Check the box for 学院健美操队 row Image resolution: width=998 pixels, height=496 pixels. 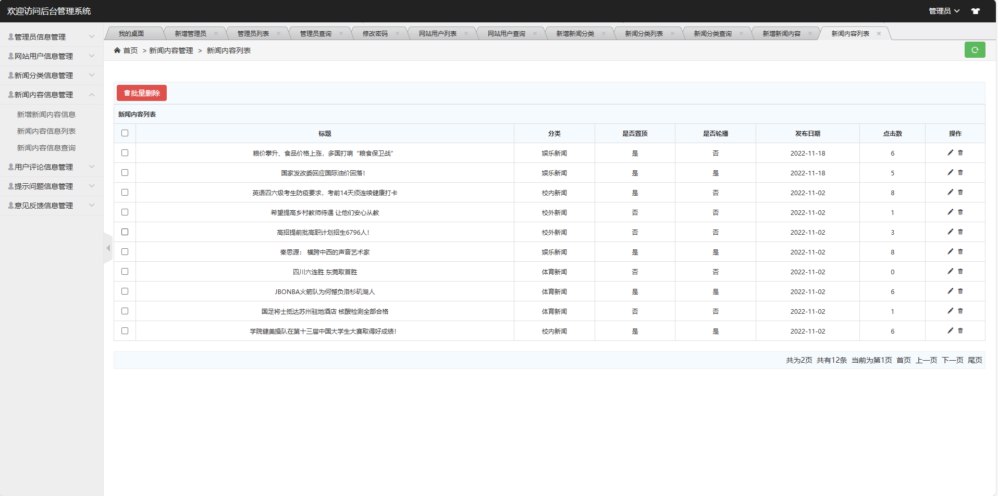click(125, 330)
